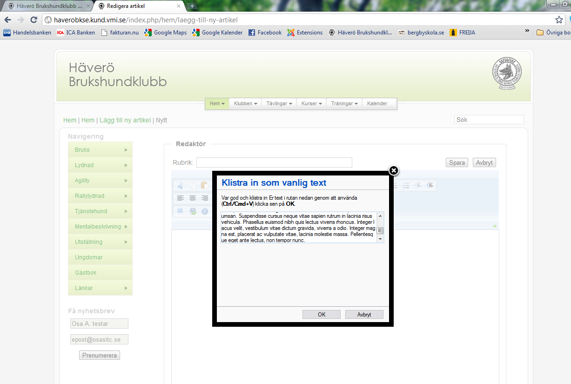Switch to the Häverö Brukshundklubb browser tab
Screen dimensions: 571x384
47,6
